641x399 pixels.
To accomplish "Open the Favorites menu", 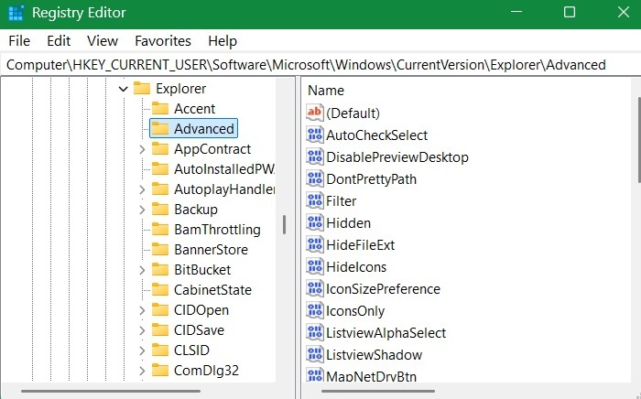I will (x=163, y=41).
